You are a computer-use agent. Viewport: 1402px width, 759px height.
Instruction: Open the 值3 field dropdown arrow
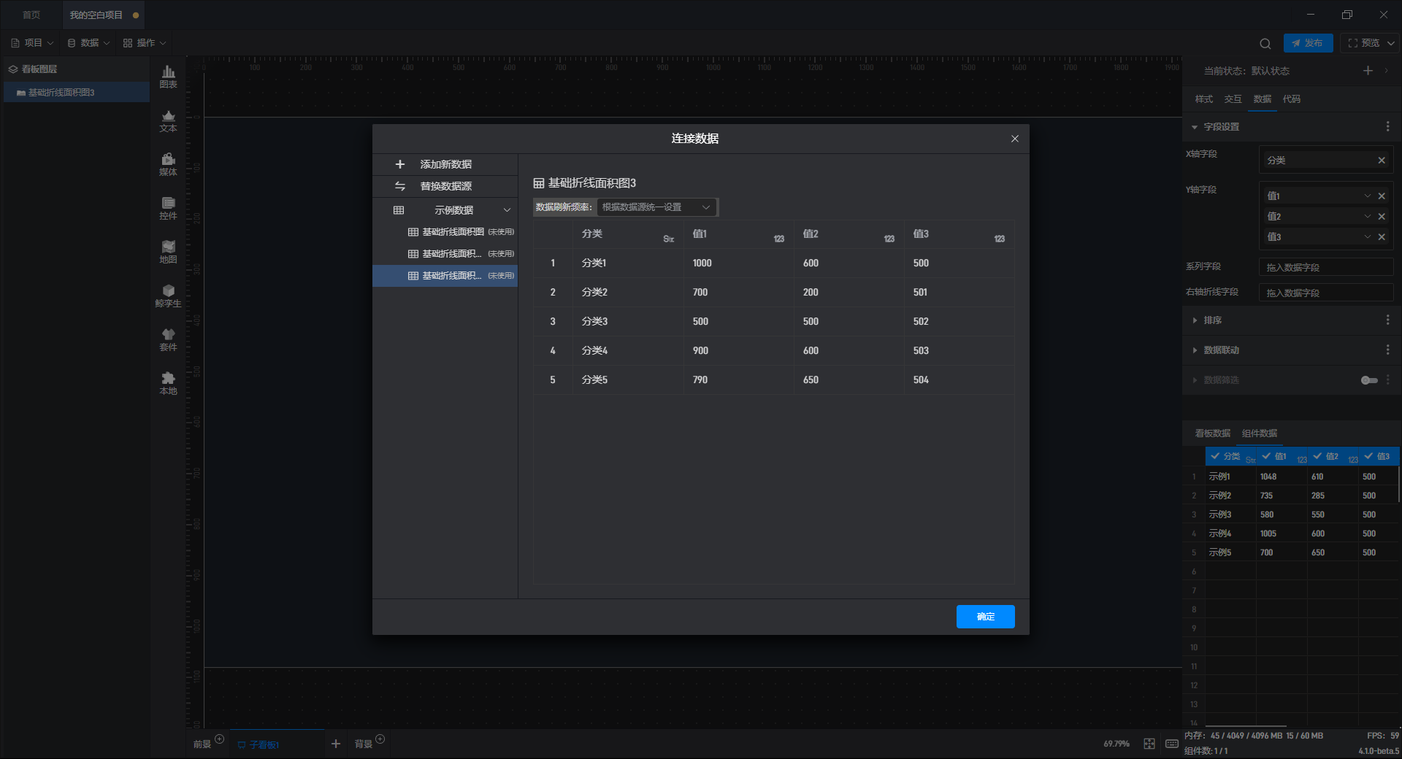[x=1368, y=237]
